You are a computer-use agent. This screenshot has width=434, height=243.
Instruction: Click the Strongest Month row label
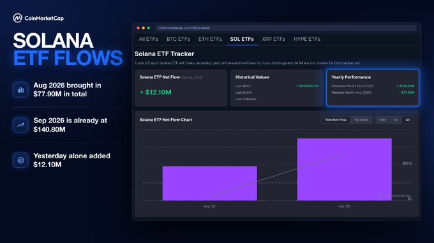pos(352,86)
